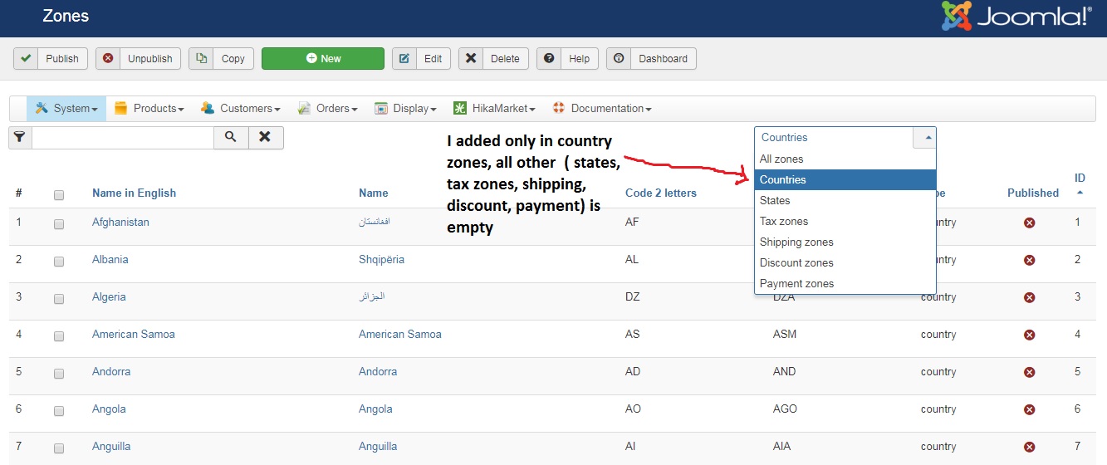Check the Angola row checkbox
This screenshot has width=1107, height=465.
tap(59, 411)
